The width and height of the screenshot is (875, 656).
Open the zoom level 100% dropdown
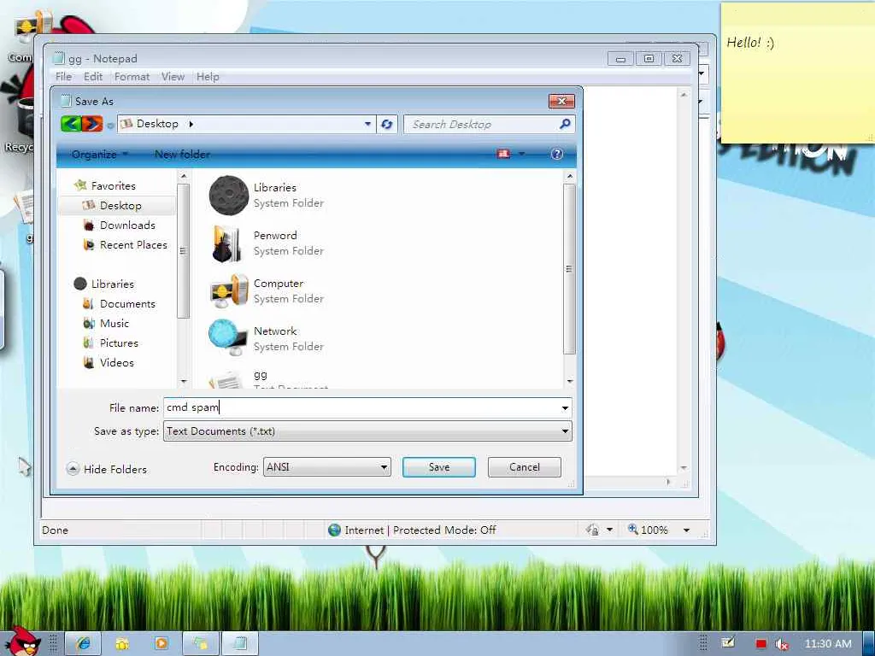click(686, 530)
